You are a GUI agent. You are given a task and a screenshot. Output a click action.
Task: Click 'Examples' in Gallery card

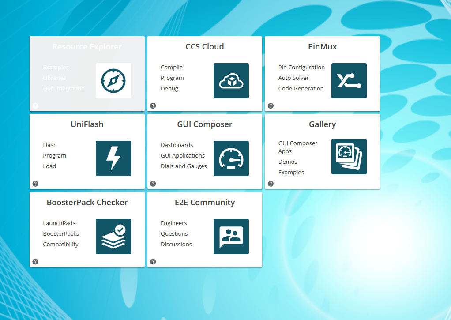tap(291, 173)
